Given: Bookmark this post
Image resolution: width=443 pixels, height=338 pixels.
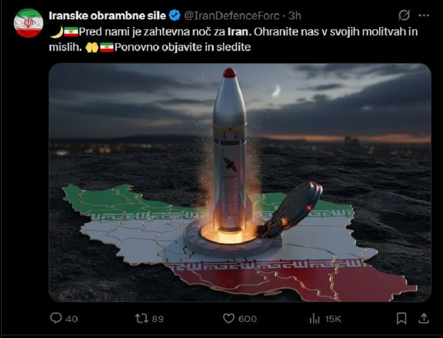Looking at the screenshot, I should click(401, 319).
